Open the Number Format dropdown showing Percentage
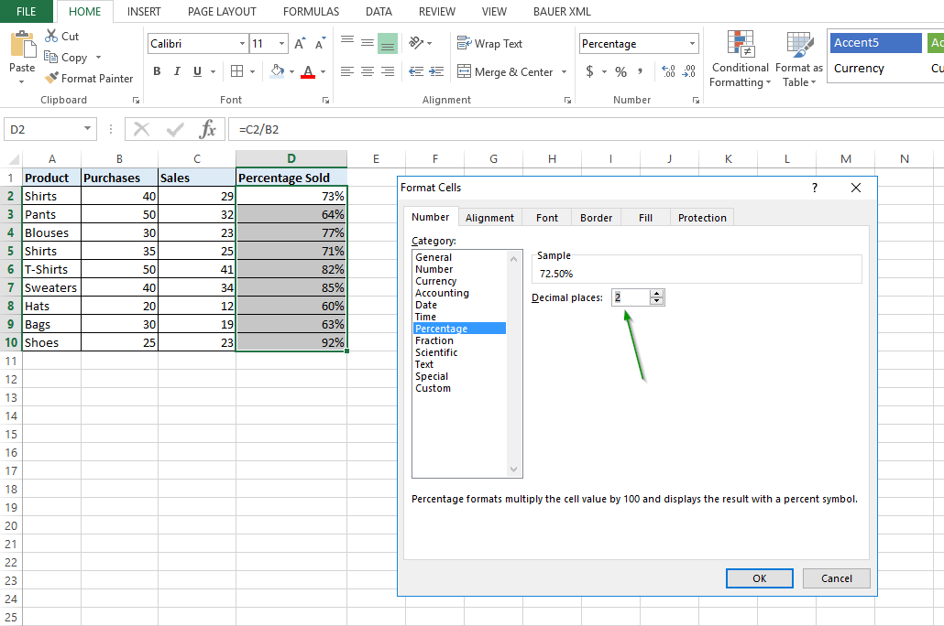Screen dimensions: 944x626 (692, 43)
